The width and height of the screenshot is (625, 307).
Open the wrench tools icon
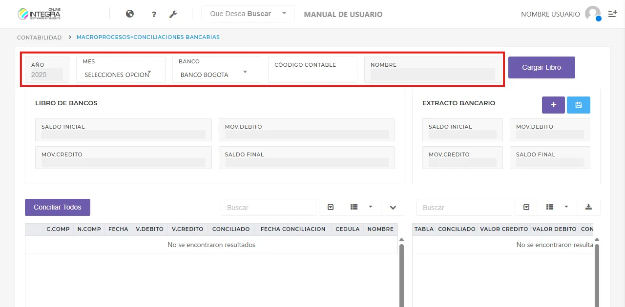point(173,14)
